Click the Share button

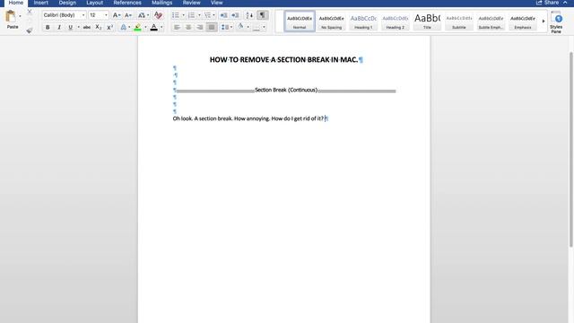coord(548,3)
